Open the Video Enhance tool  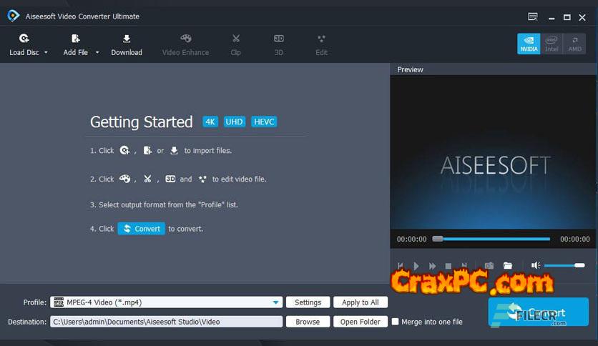coord(185,39)
